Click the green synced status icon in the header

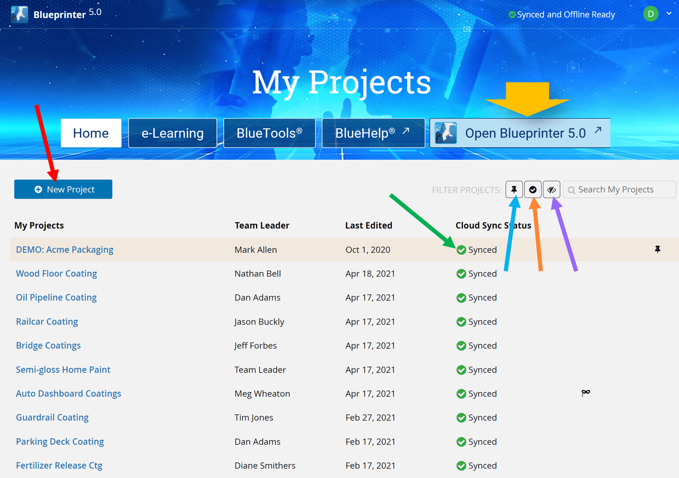[x=512, y=14]
